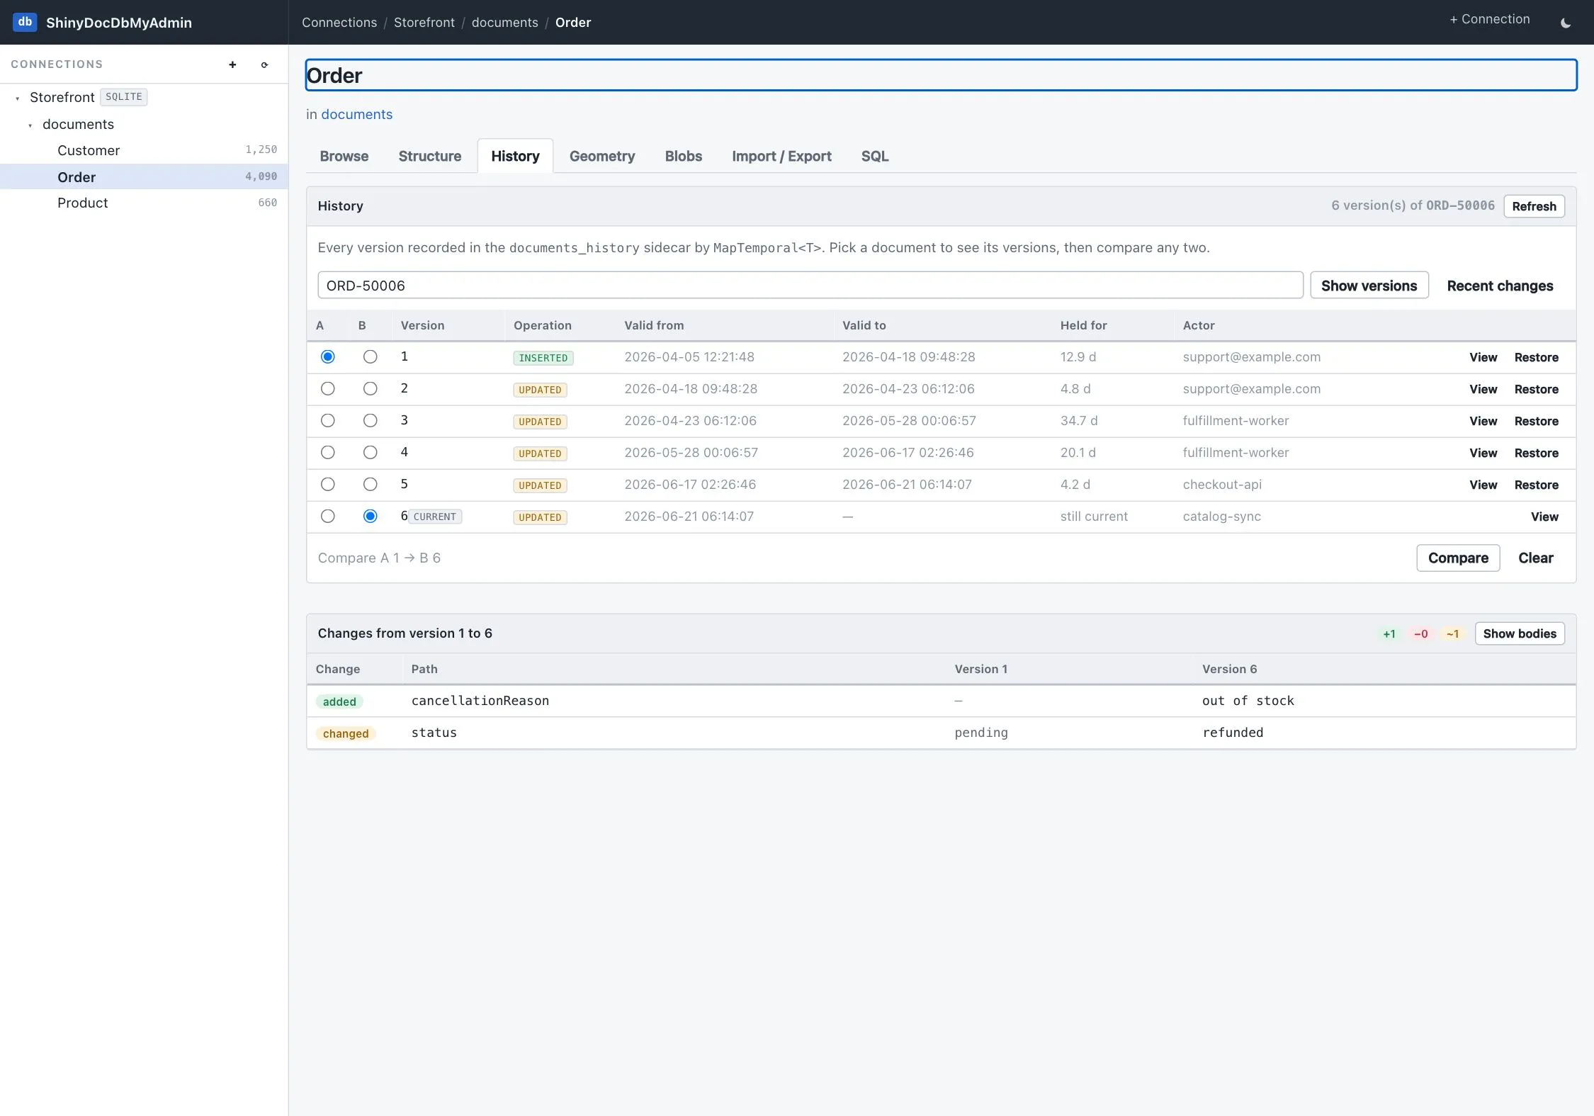This screenshot has height=1116, width=1594.
Task: Click the db logo icon
Action: (25, 22)
